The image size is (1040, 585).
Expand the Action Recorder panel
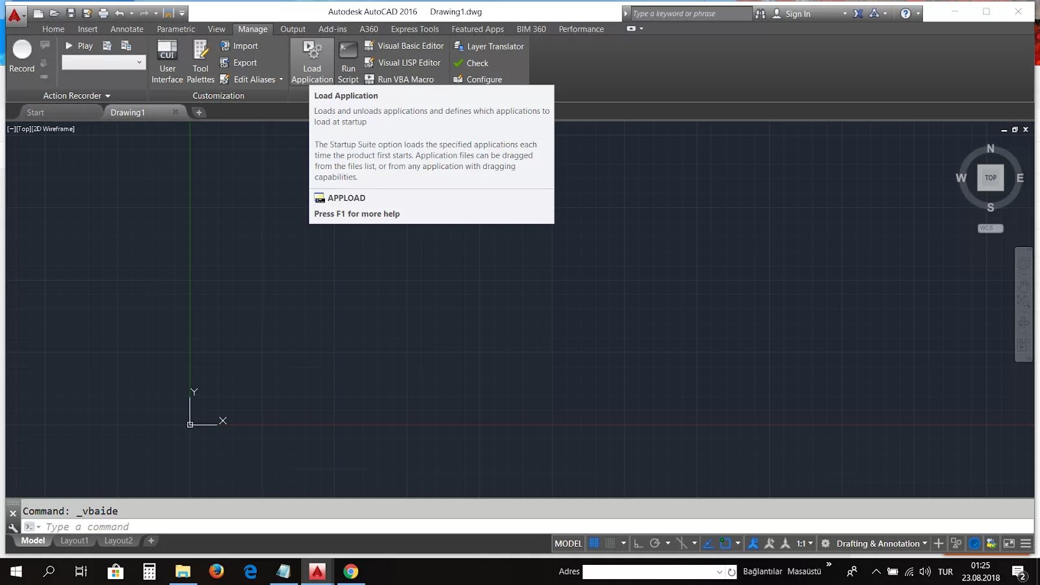tap(77, 96)
